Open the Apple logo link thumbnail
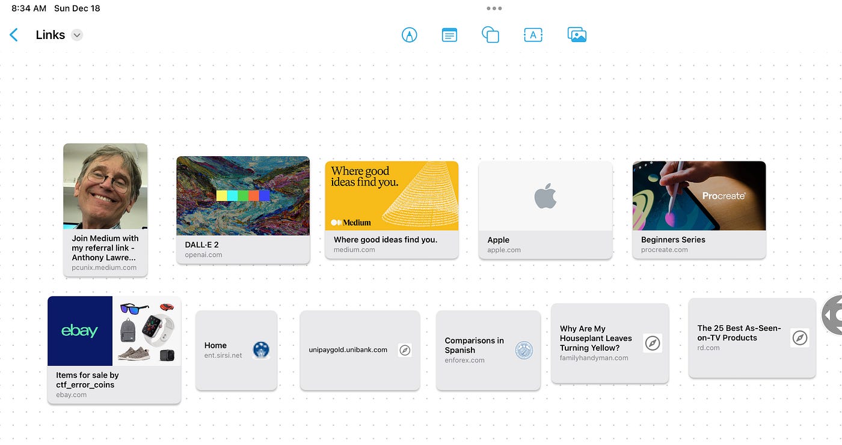This screenshot has width=842, height=445. pyautogui.click(x=545, y=196)
